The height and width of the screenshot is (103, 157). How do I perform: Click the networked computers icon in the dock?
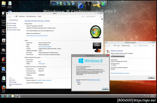click(x=57, y=3)
